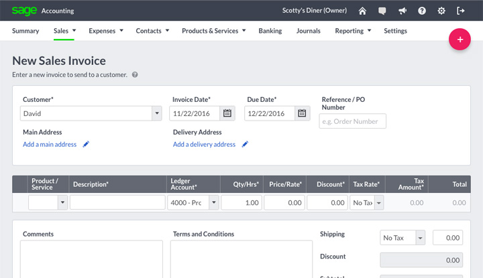This screenshot has width=483, height=278.
Task: Click line item Discount field
Action: coord(327,202)
